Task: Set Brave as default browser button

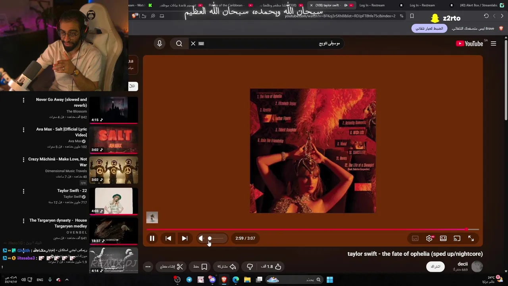Action: [429, 29]
